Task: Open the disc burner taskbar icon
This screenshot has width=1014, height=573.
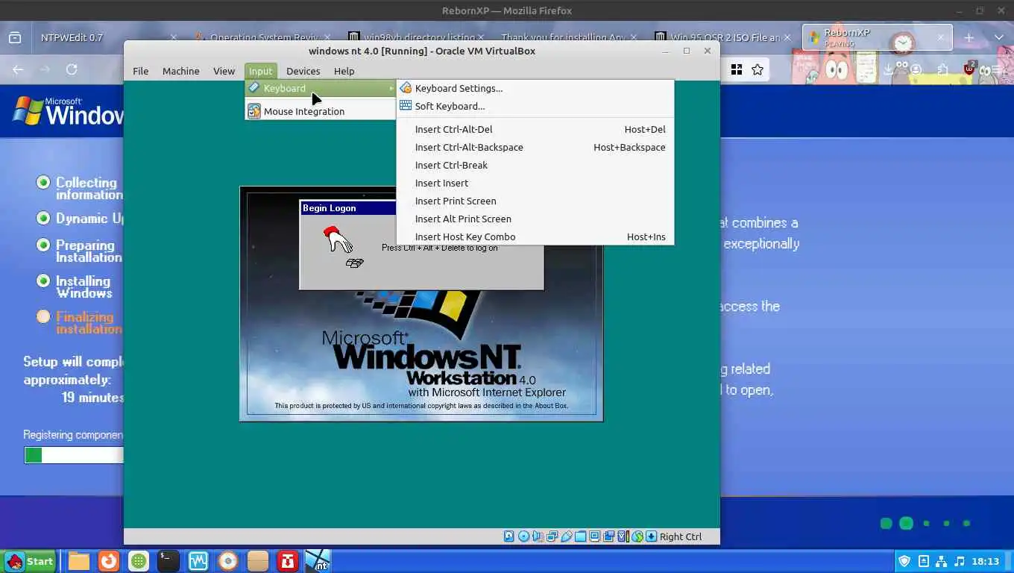Action: coord(228,561)
